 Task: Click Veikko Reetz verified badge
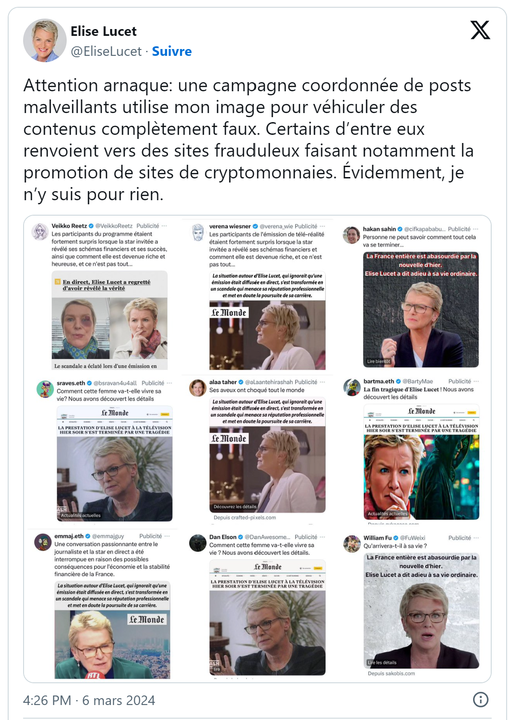[x=91, y=226]
